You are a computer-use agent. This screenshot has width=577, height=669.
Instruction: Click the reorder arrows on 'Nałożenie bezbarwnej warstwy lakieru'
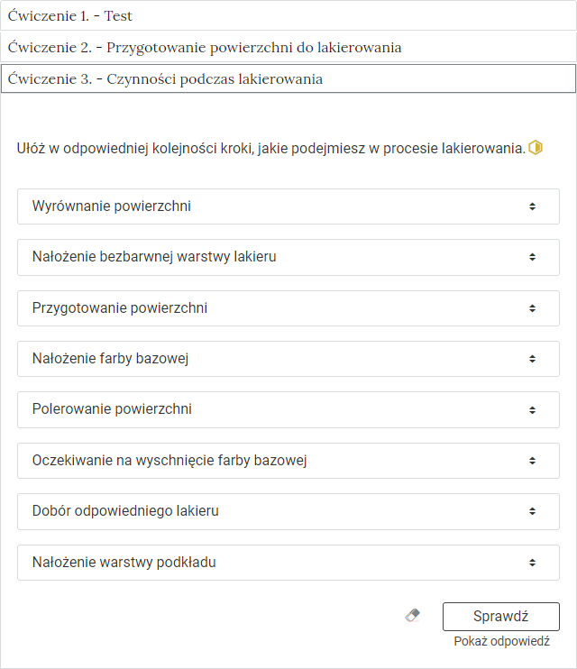point(533,257)
